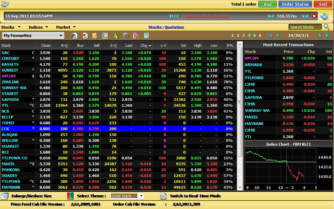Click OPCOM in Most Recent Transactions
Viewport: 334px width, 209px height.
252,58
